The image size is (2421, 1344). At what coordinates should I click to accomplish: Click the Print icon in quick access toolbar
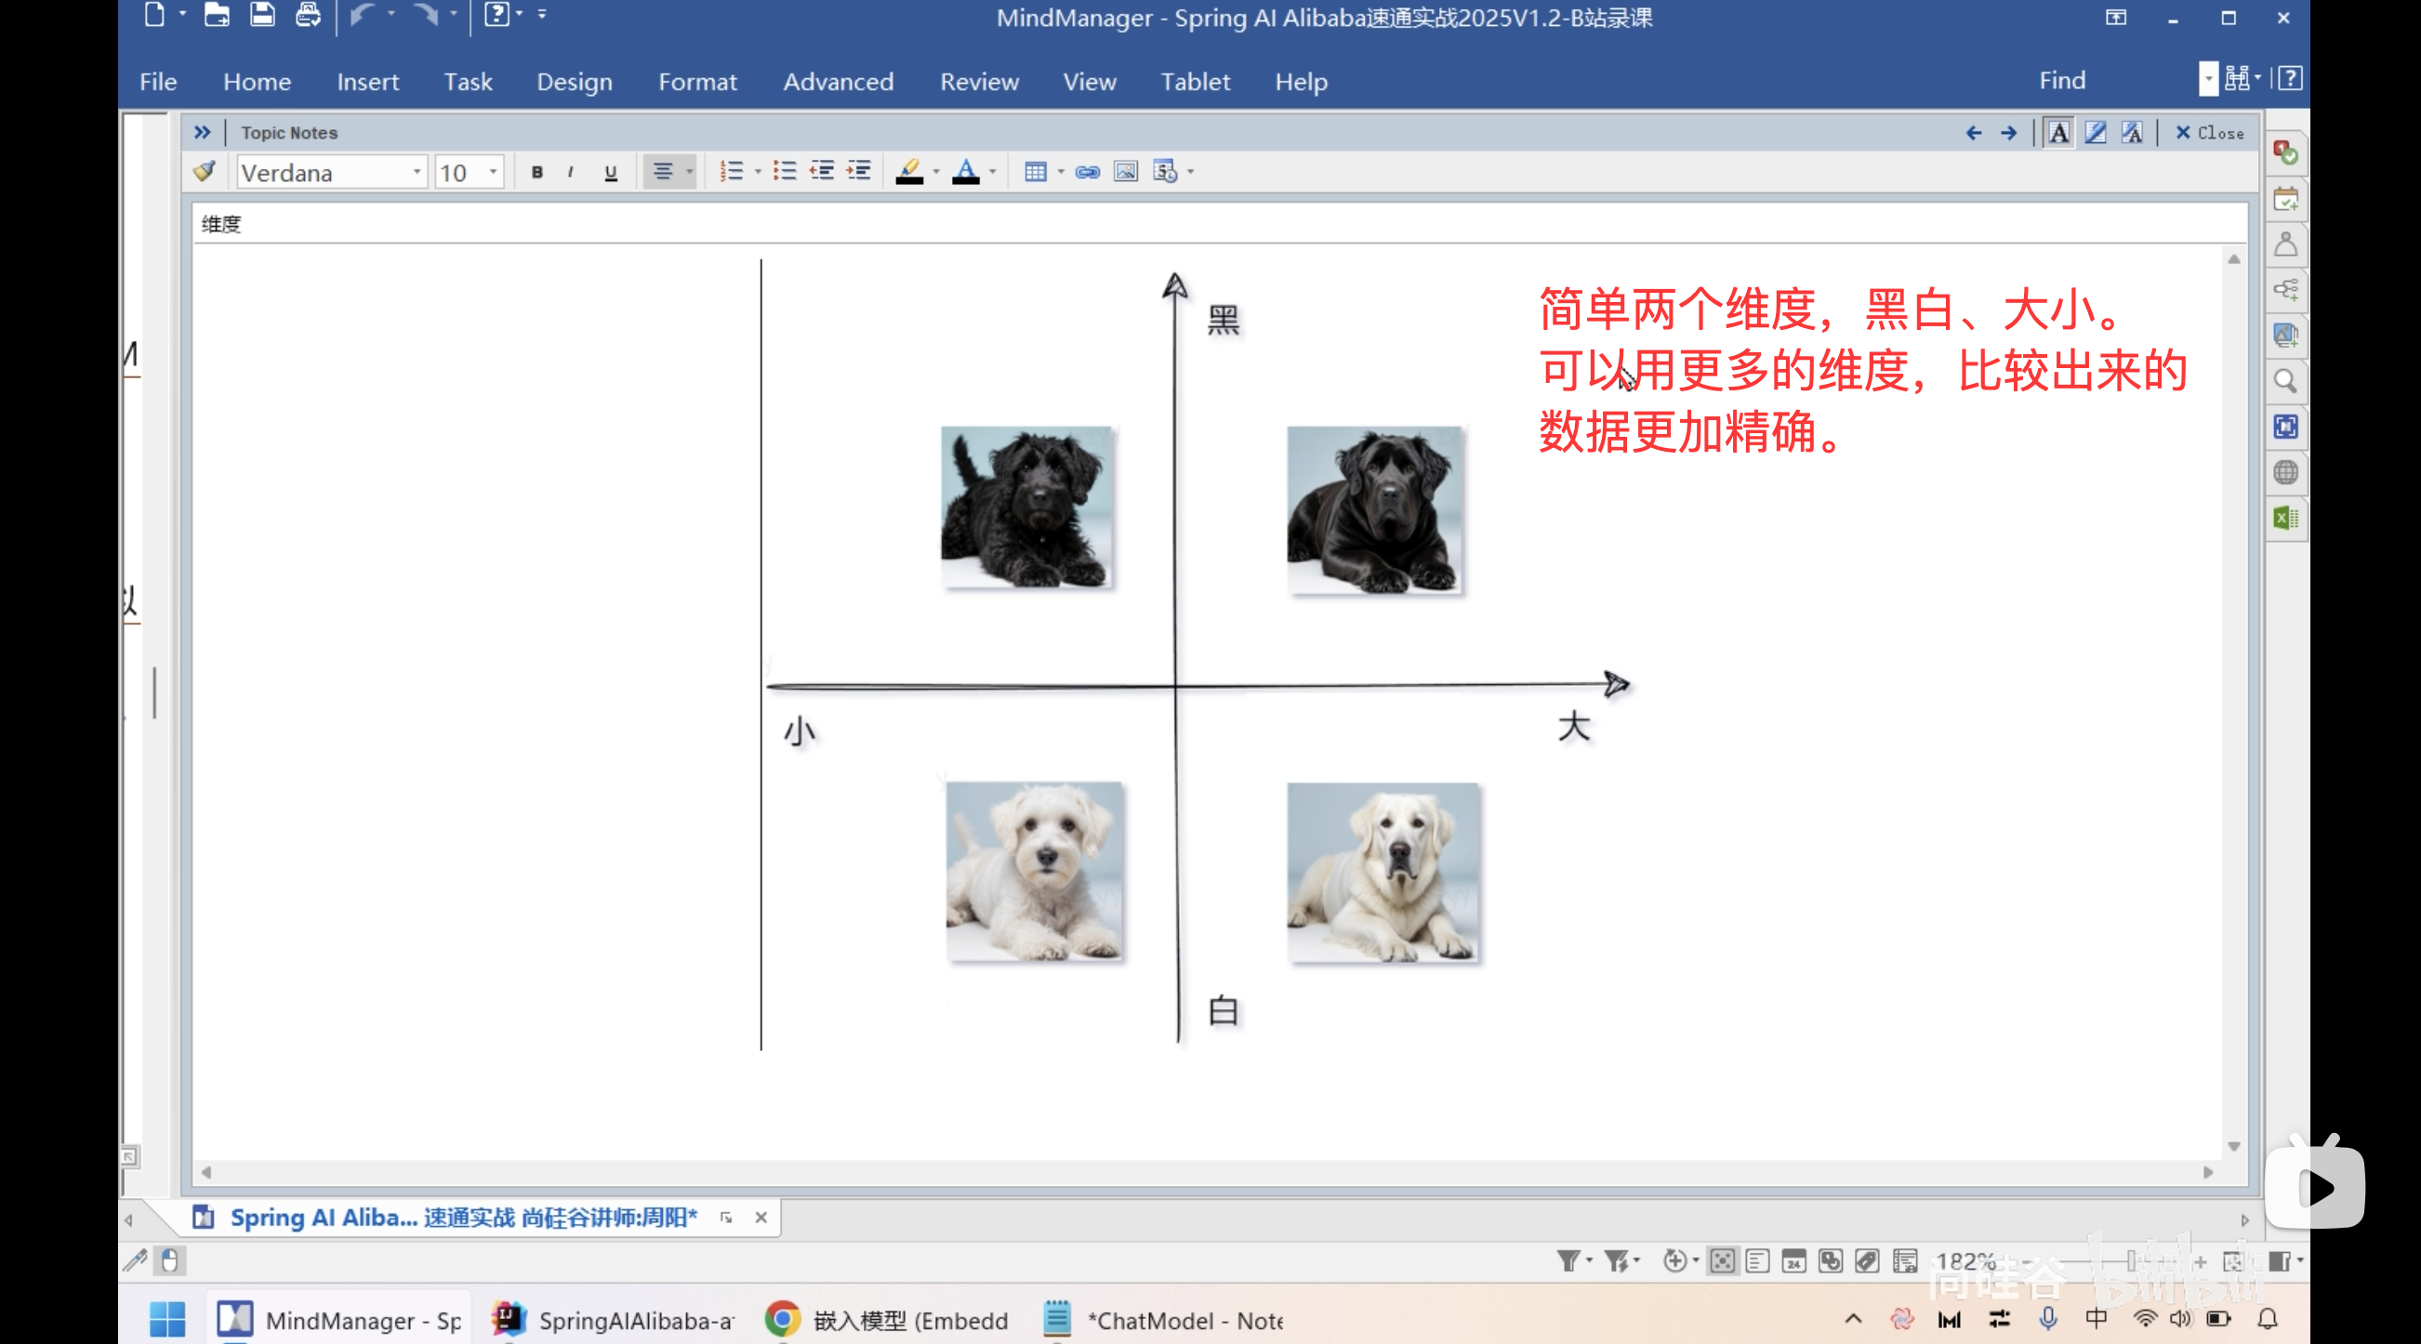click(308, 15)
